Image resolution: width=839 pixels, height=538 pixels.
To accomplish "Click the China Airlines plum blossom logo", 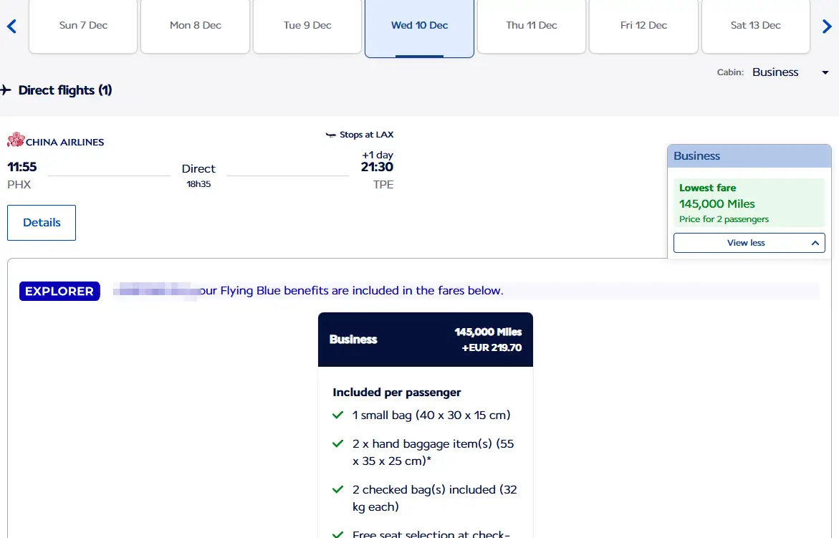I will pos(16,140).
